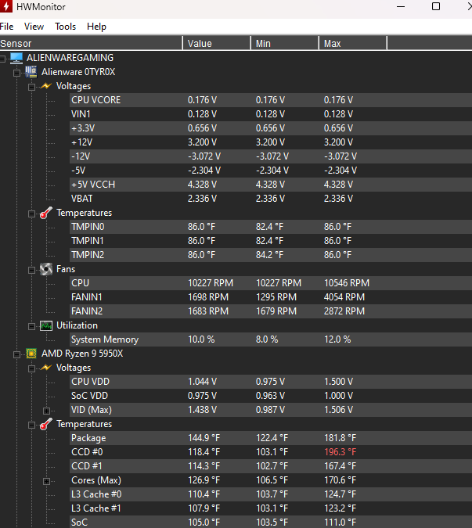Select the FANIN2 fan row
The image size is (472, 528).
(x=271, y=311)
